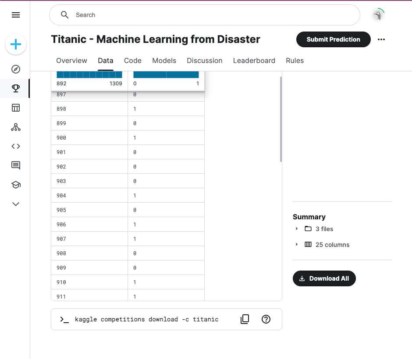Open the Discussion tab

pos(205,60)
